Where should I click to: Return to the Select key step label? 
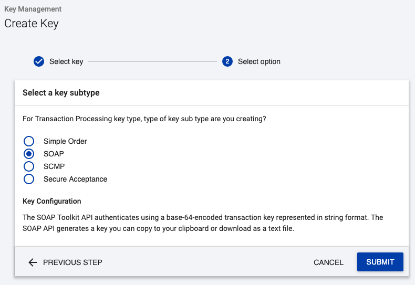pos(66,61)
